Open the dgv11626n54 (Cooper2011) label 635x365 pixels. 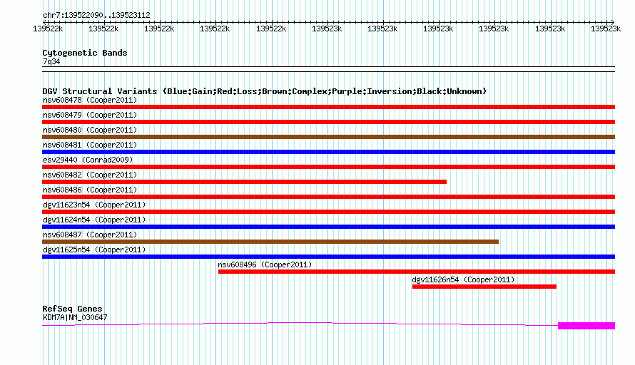[463, 279]
